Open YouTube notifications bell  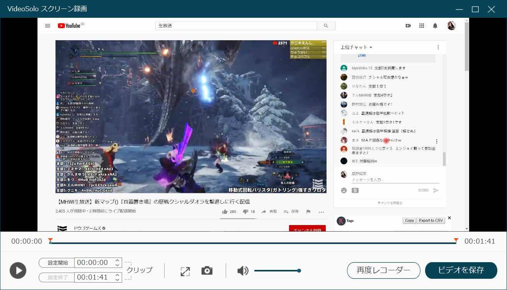[435, 26]
